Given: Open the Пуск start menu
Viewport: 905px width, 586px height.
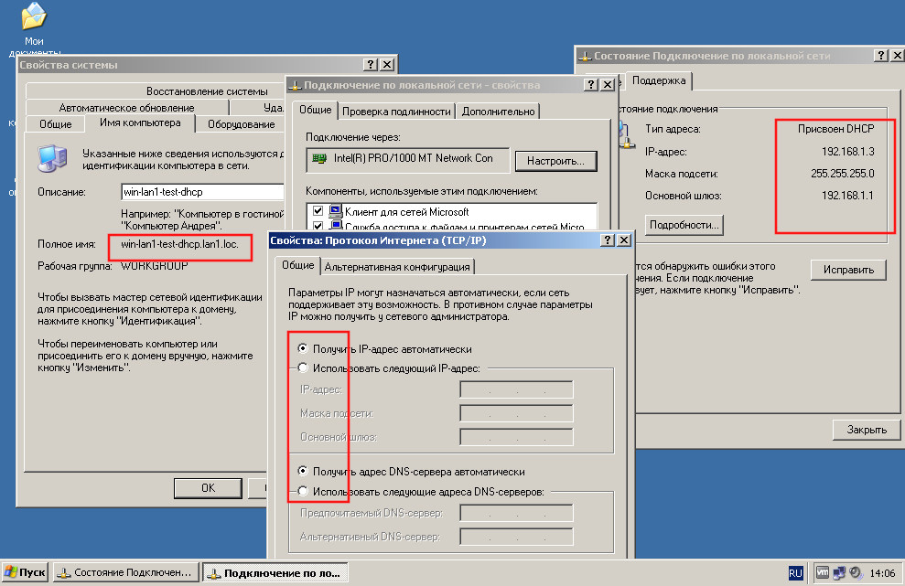Looking at the screenshot, I should point(25,572).
